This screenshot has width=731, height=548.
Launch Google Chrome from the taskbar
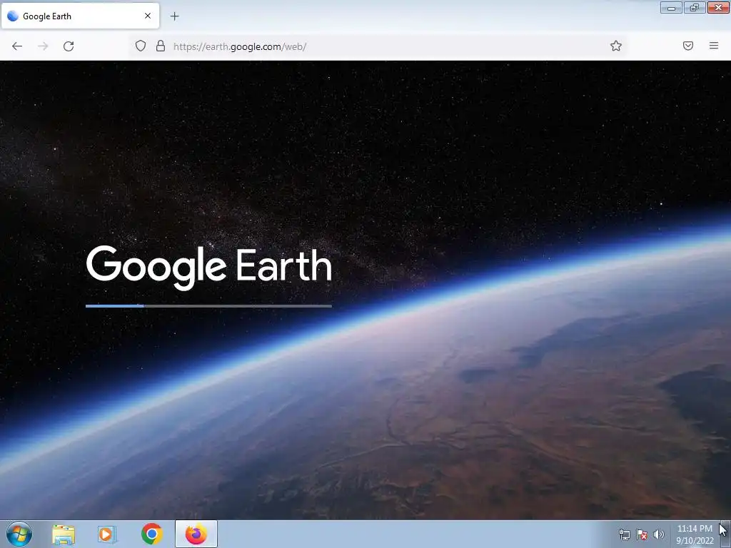tap(151, 534)
